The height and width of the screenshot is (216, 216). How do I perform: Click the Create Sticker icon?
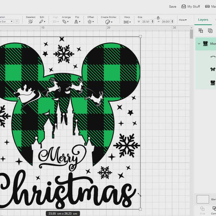107,22
